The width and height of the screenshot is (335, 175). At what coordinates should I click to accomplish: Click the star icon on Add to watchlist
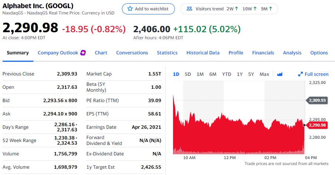tap(130, 9)
